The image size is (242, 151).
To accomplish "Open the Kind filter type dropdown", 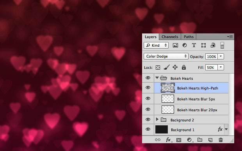I will [x=156, y=46].
